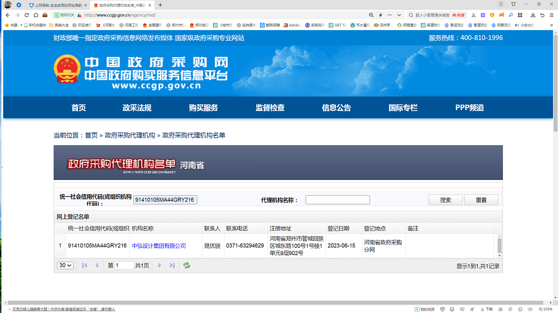Select the magnifier search icon in the toolbar
Screen dimensions: 558x313
pyautogui.click(x=511, y=15)
